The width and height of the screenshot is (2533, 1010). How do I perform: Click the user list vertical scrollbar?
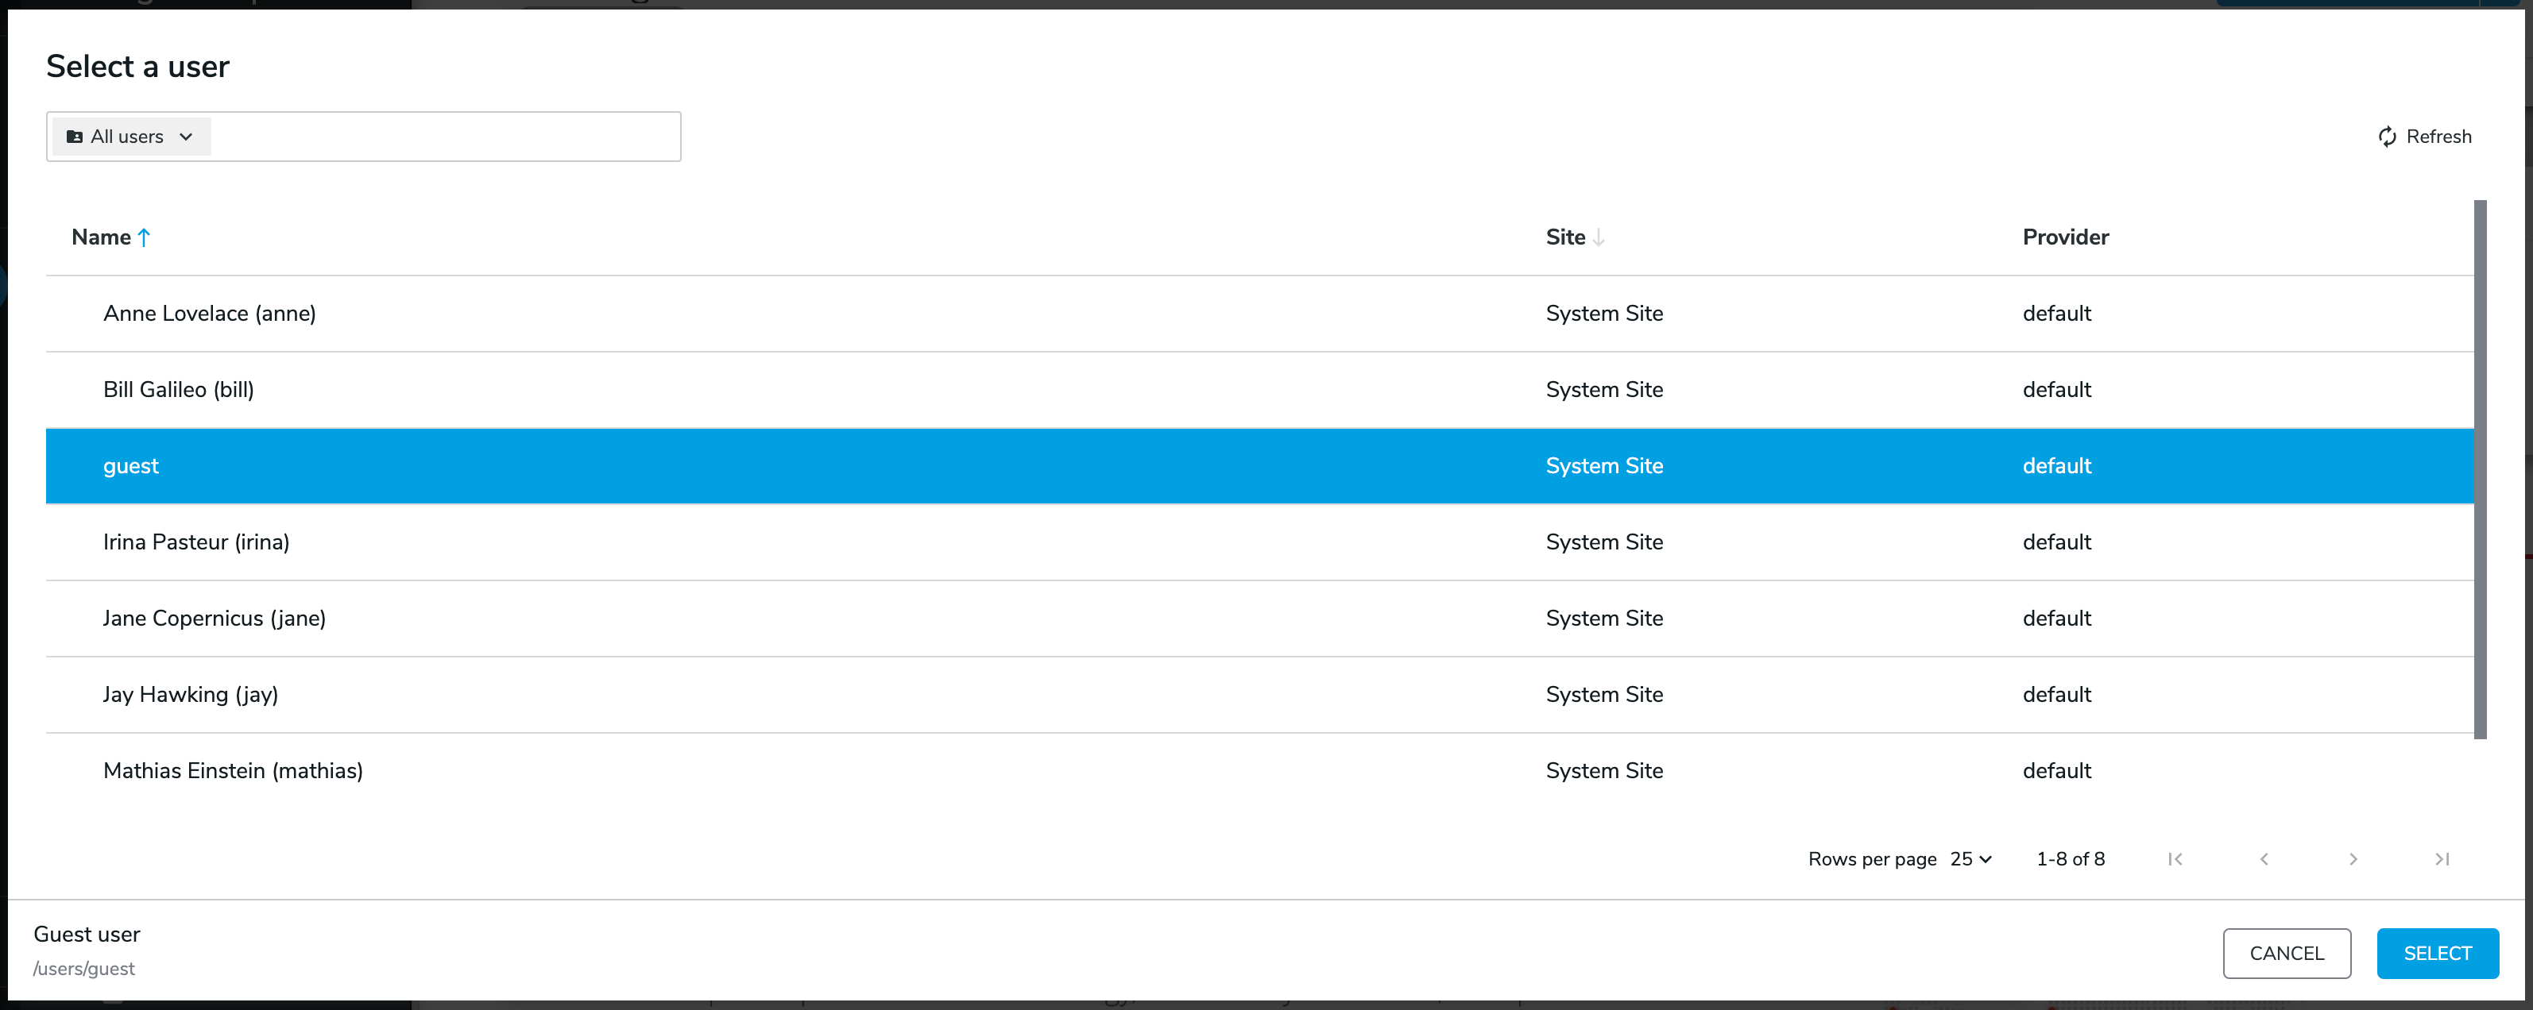[2480, 469]
